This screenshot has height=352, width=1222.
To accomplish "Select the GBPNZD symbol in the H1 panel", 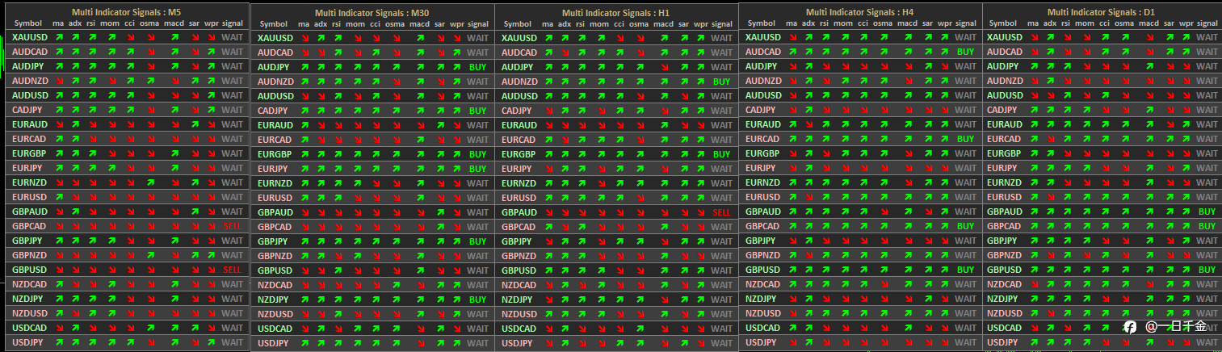I will tap(519, 256).
